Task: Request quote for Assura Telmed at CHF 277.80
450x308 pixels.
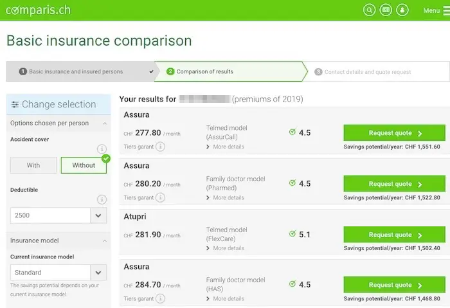Action: (394, 133)
